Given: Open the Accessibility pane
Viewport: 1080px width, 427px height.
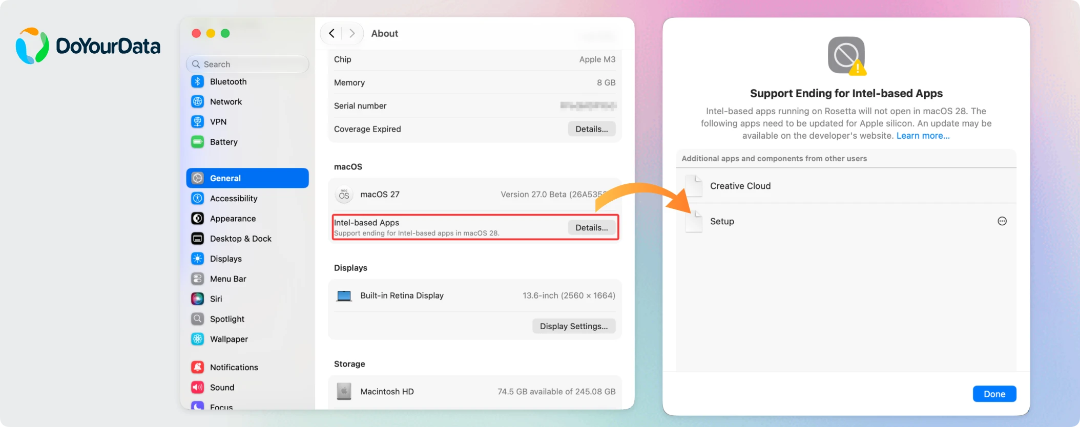Looking at the screenshot, I should coord(247,198).
